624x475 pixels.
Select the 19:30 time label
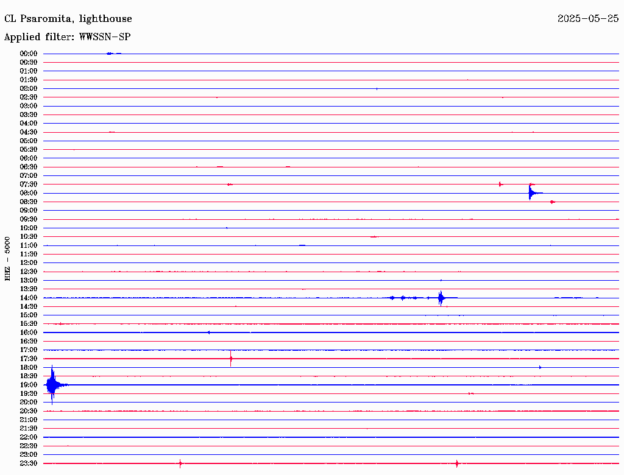[29, 394]
